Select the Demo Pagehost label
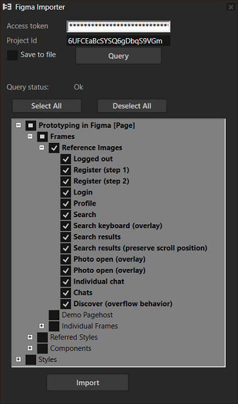This screenshot has width=238, height=404. [87, 315]
